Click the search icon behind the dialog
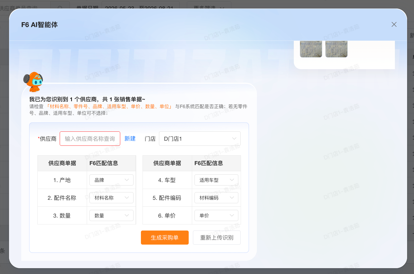 [x=60, y=7]
